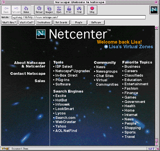Click the Classifieds topic

pos(134,75)
